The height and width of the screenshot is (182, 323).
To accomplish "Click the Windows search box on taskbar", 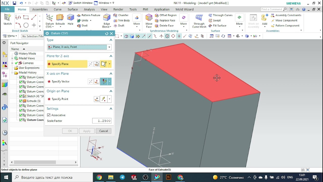I will pyautogui.click(x=52, y=177).
